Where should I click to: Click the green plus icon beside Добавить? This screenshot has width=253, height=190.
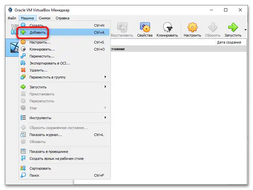tap(23, 32)
